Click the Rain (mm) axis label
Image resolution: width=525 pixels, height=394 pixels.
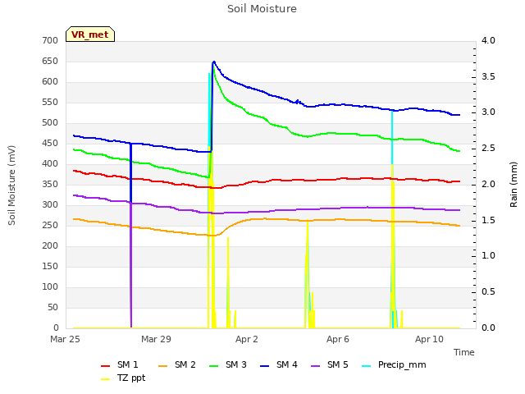click(514, 185)
